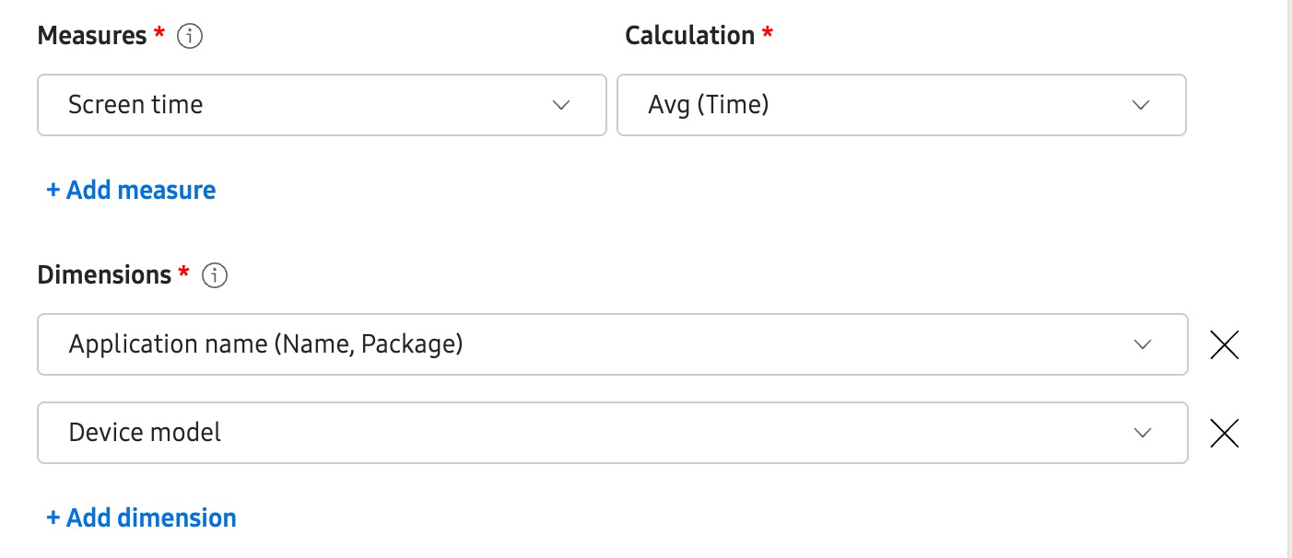This screenshot has width=1292, height=558.
Task: Click the info icon next to Measures
Action: [187, 36]
